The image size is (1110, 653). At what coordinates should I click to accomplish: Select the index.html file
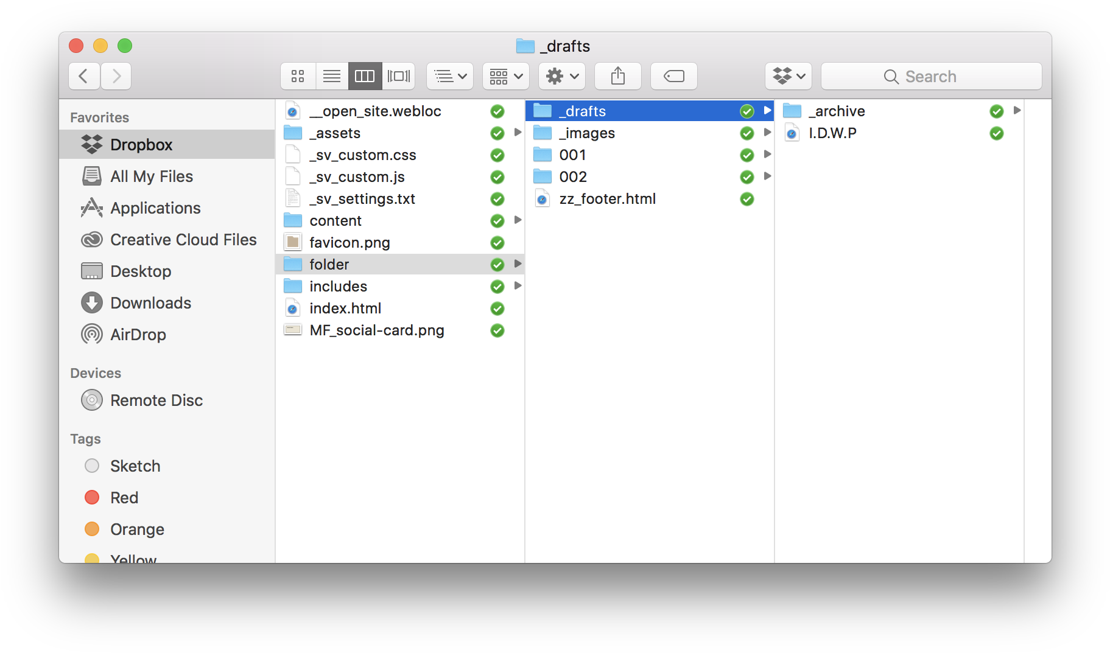pos(400,309)
